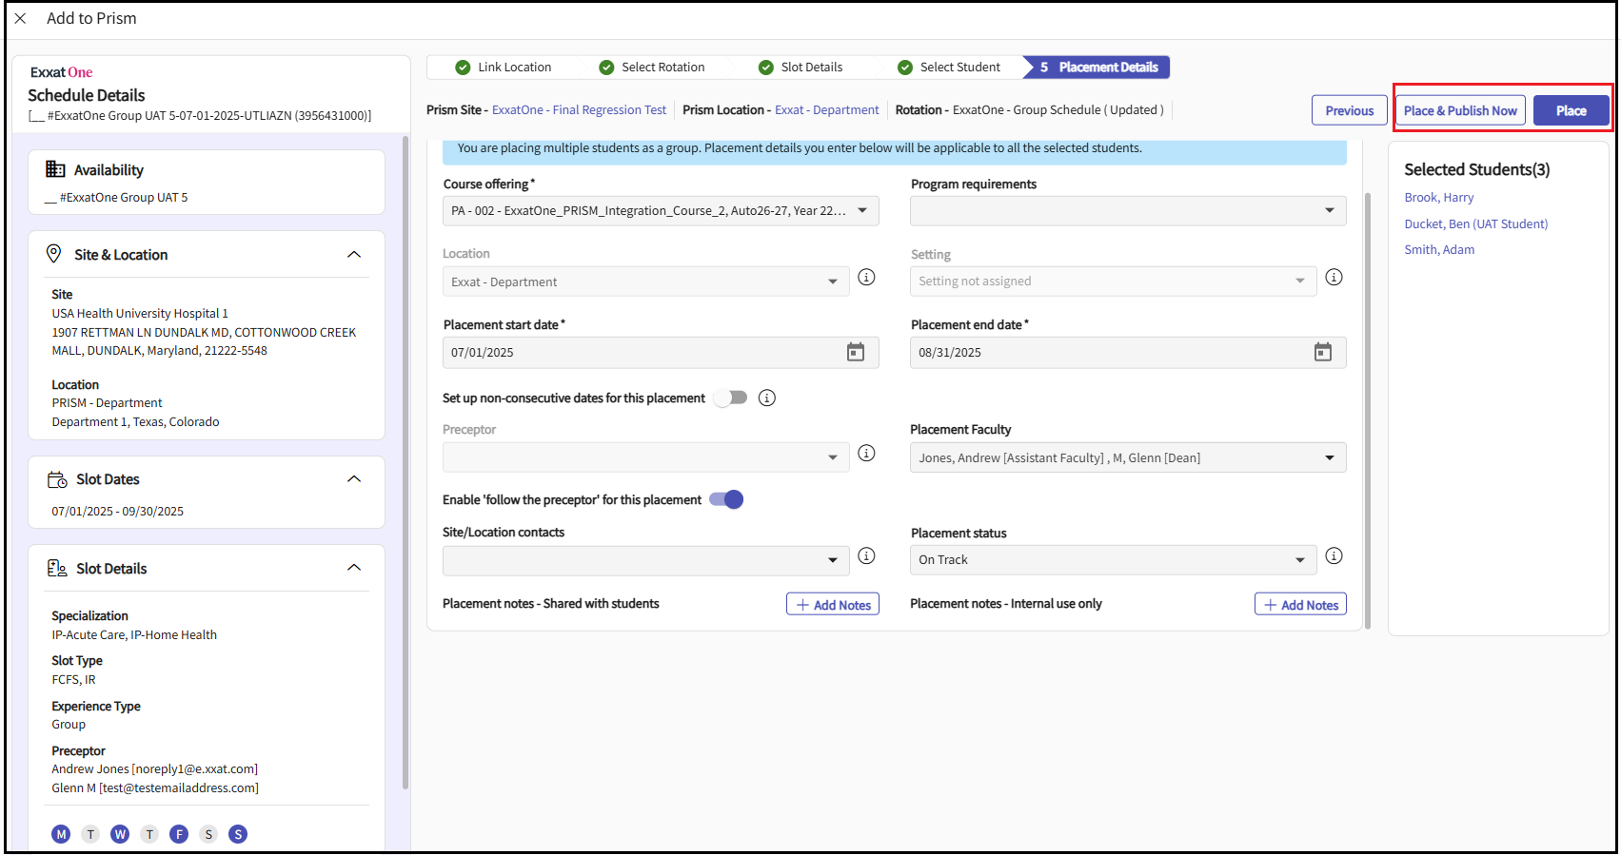Screen dimensions: 1621x855
Task: Open the Placement start date calendar picker
Action: click(x=855, y=353)
